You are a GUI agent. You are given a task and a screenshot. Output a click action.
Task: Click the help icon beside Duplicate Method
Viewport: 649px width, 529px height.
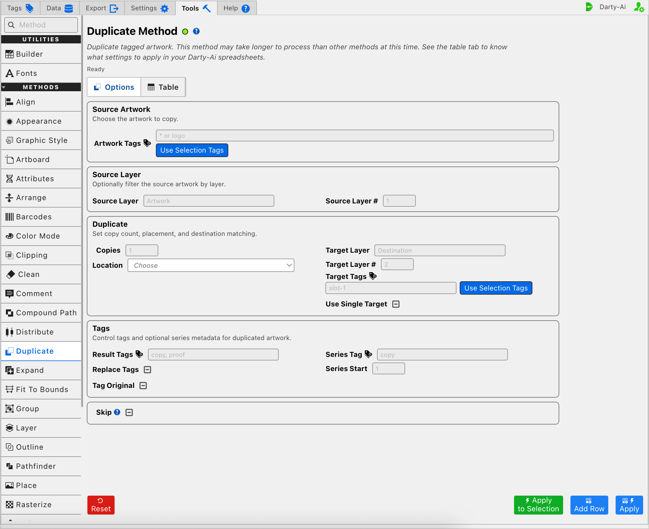click(196, 31)
